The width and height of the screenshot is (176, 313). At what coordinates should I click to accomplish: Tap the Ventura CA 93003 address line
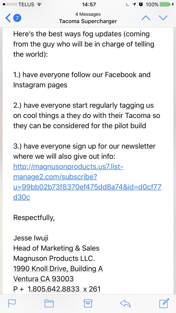(43, 279)
